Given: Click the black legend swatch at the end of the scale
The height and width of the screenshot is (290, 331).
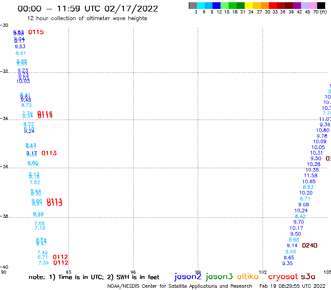Looking at the screenshot, I should [321, 5].
